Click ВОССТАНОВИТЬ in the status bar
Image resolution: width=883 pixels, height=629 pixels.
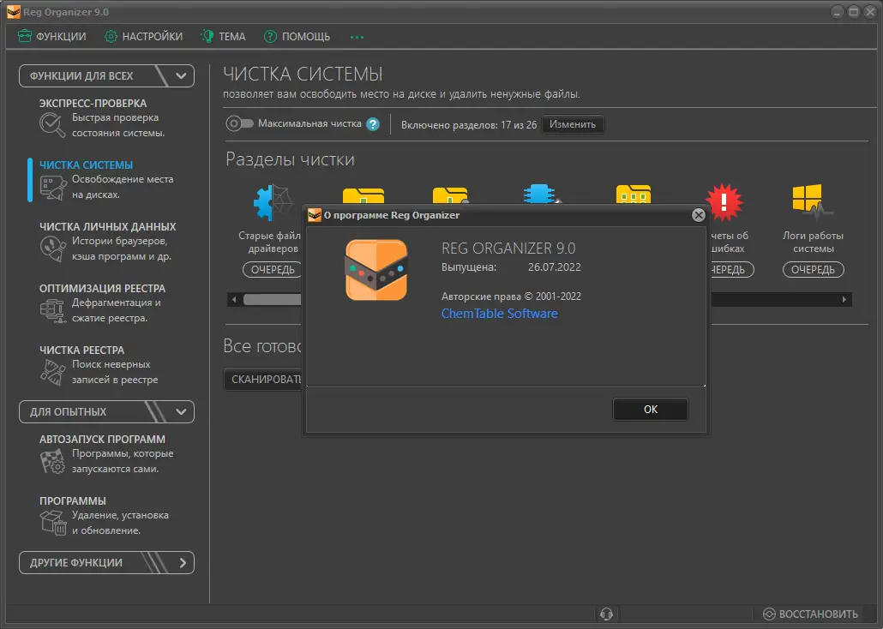[x=810, y=614]
